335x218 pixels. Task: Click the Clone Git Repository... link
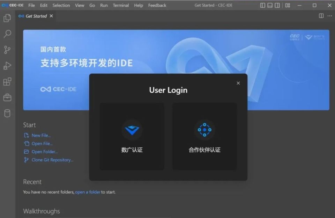(x=52, y=160)
